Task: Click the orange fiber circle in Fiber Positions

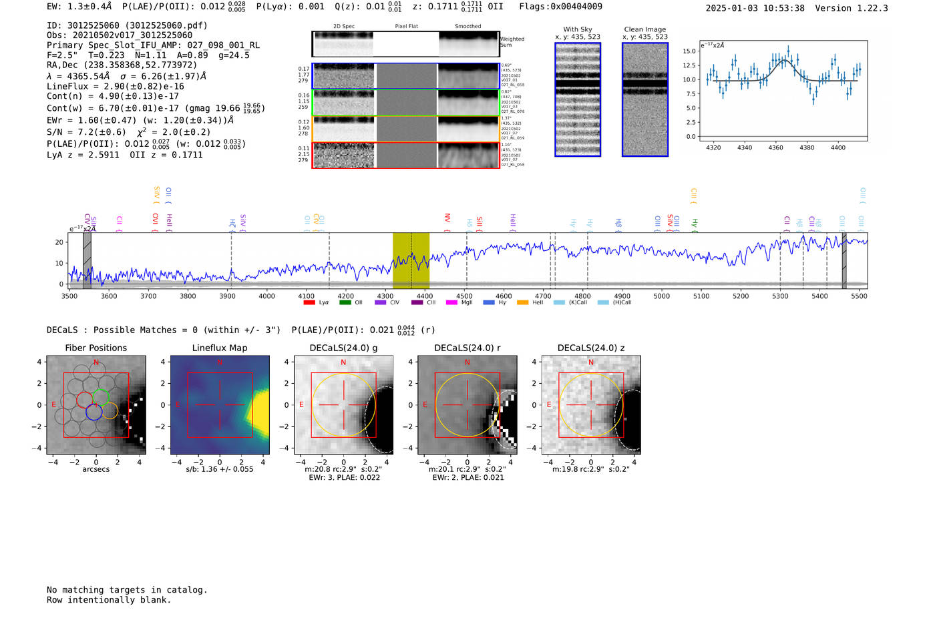Action: coord(110,410)
